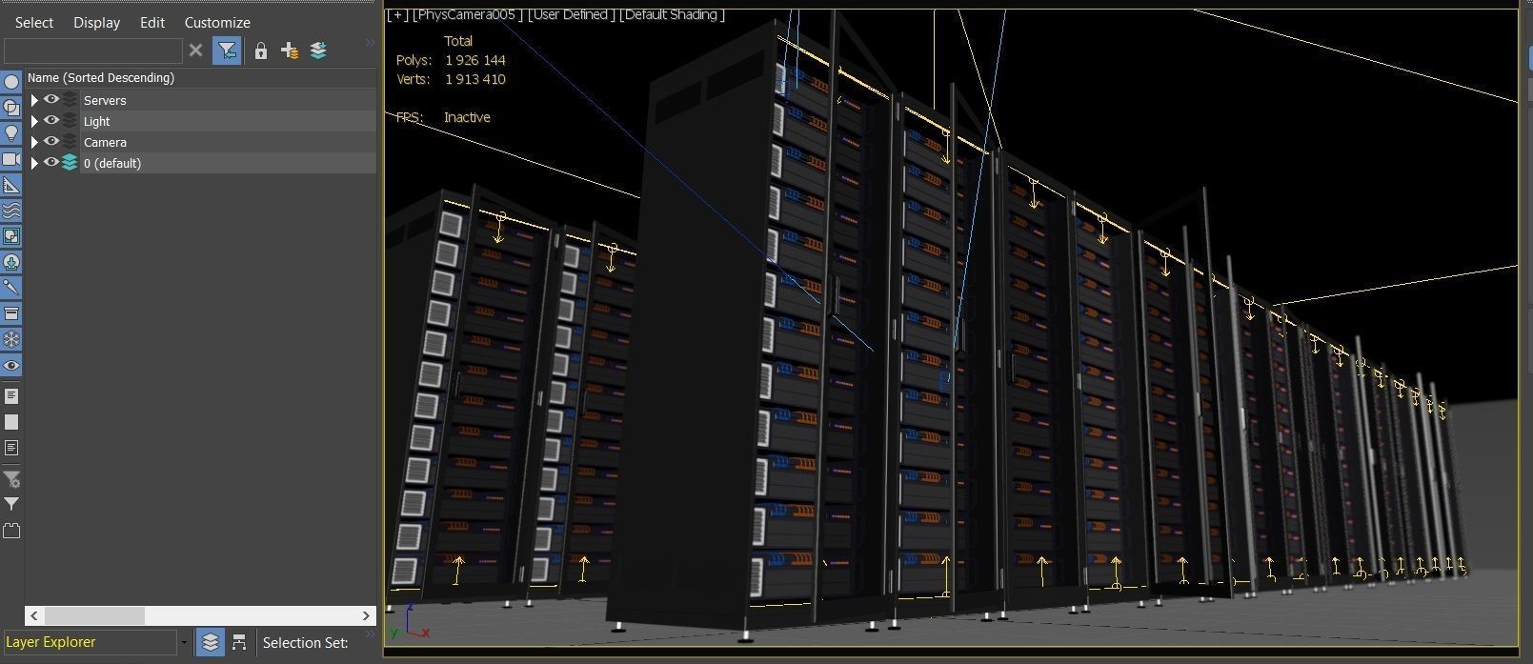The image size is (1533, 664).
Task: Click the Layer Explorer name field
Action: pos(91,642)
